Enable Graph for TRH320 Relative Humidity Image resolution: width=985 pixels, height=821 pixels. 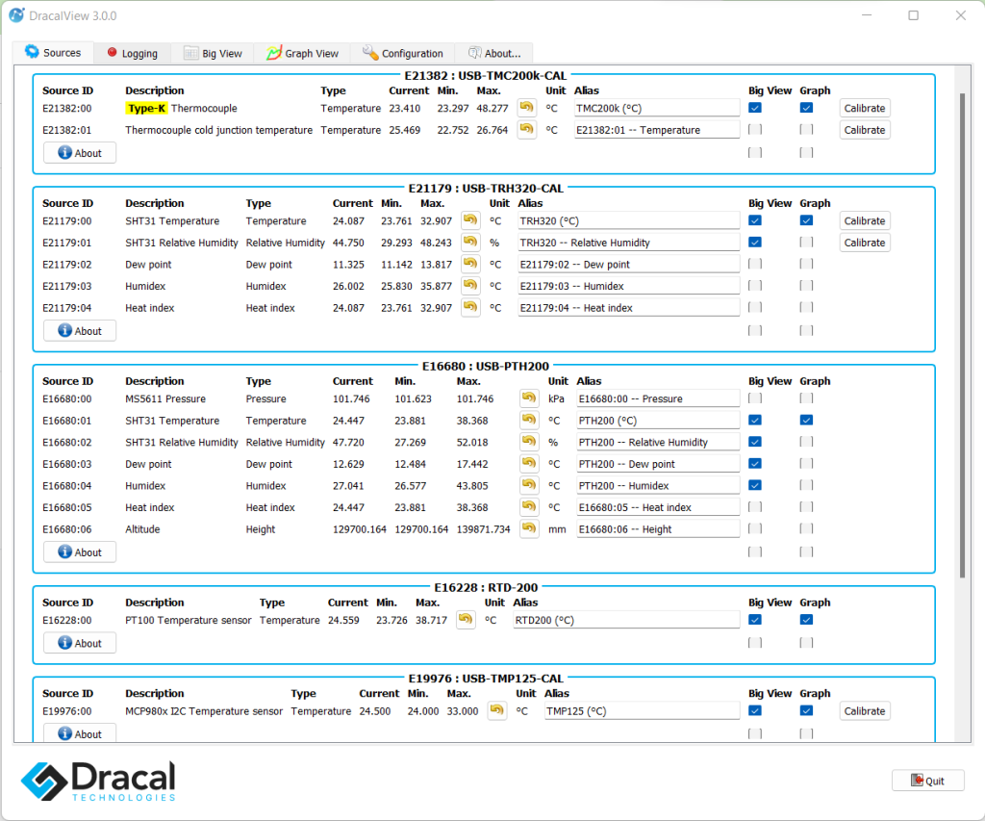pos(807,242)
